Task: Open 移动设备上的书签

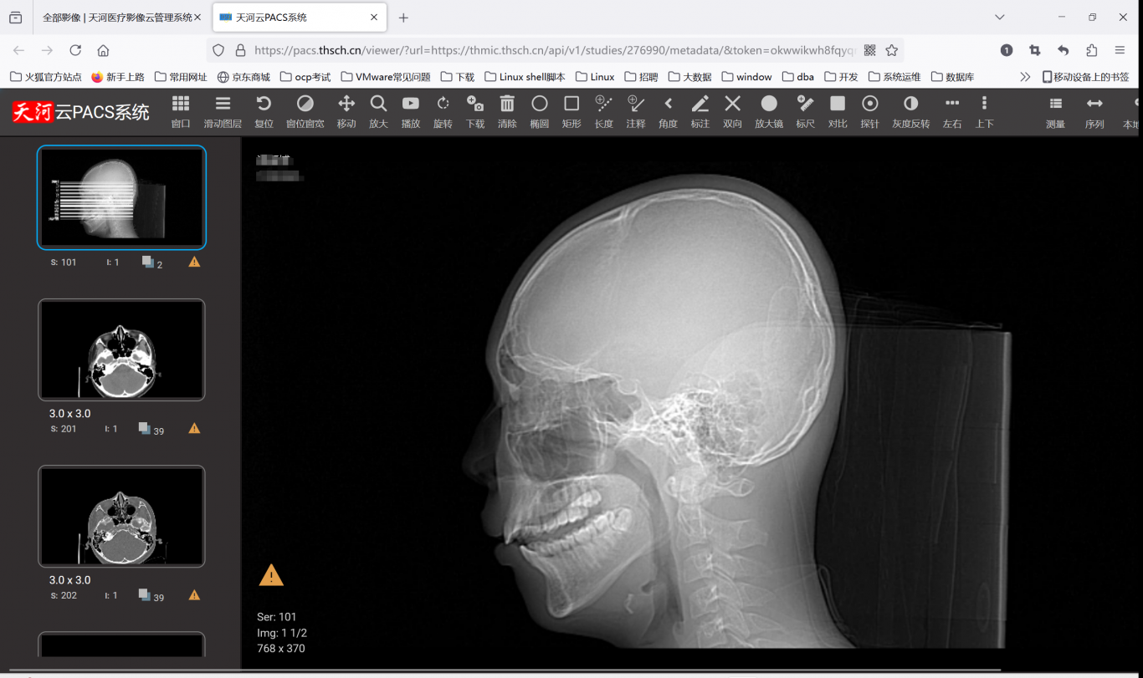Action: [1085, 77]
